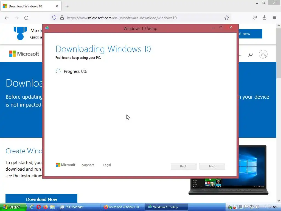Bookmark this page with the star
This screenshot has width=281, height=211.
226,18
